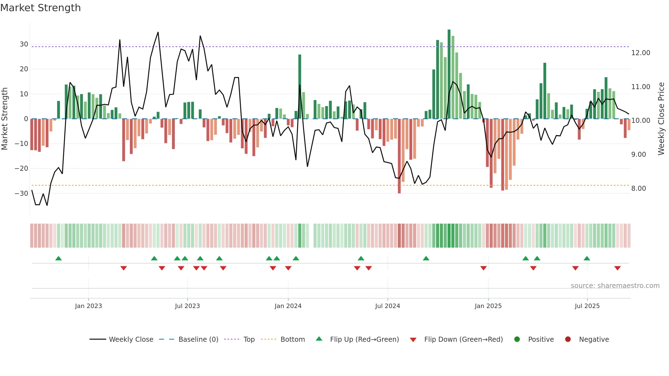
Task: Toggle the Negative legend entry
Action: point(587,339)
